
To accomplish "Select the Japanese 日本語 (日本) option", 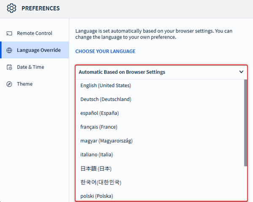I will point(96,168).
